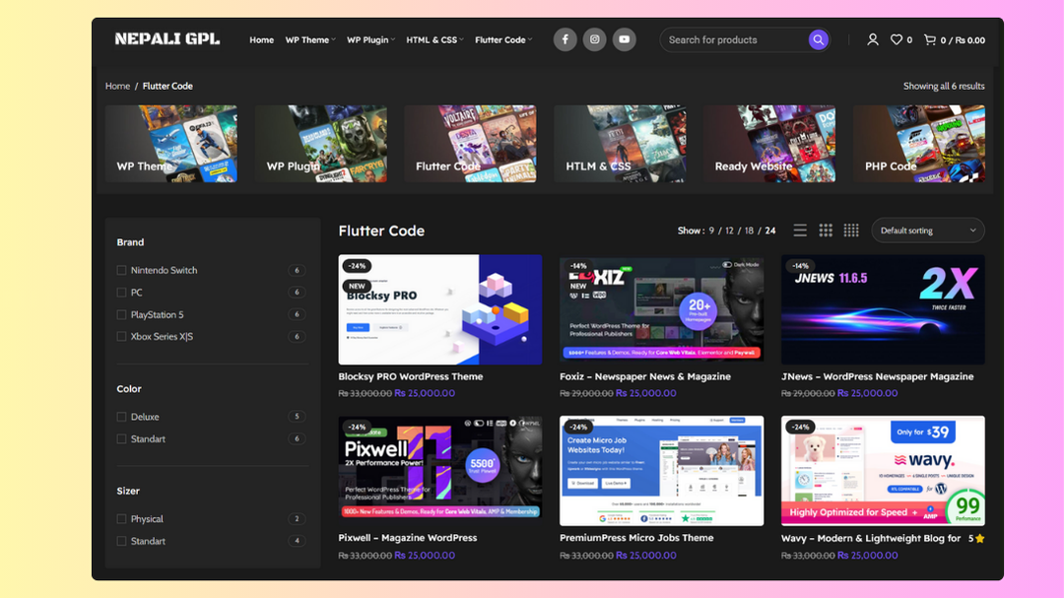This screenshot has height=598, width=1064.
Task: Show 12 products per page
Action: [x=729, y=231]
